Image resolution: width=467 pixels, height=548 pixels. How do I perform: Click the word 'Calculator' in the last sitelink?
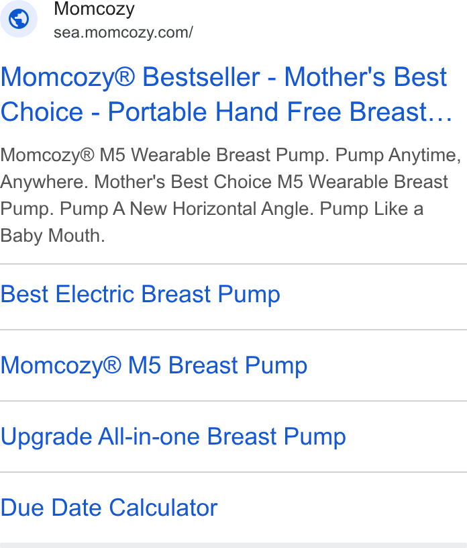coord(163,508)
